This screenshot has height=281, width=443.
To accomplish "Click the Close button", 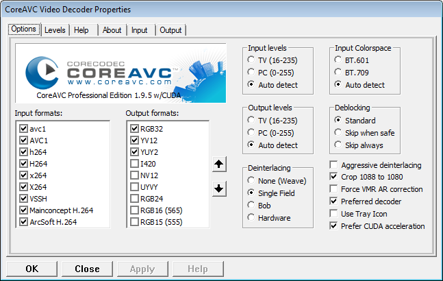I will tap(87, 269).
